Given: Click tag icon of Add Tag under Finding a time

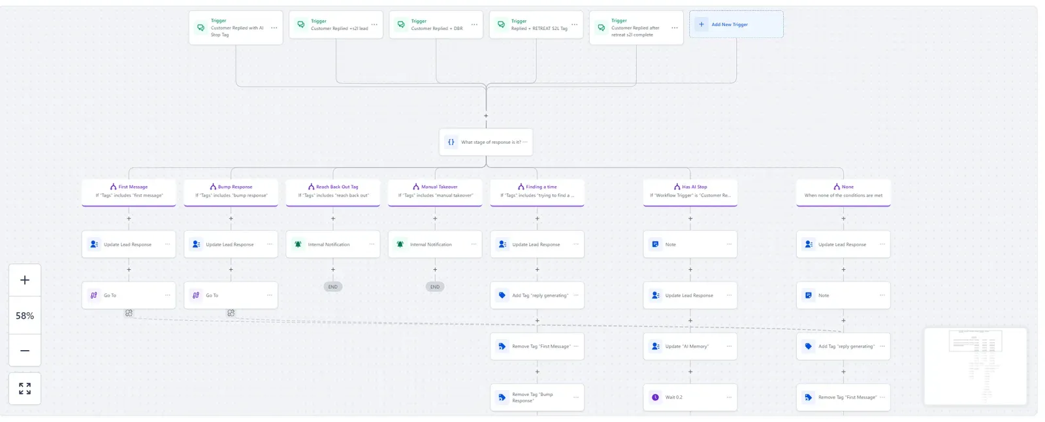Looking at the screenshot, I should pyautogui.click(x=502, y=295).
